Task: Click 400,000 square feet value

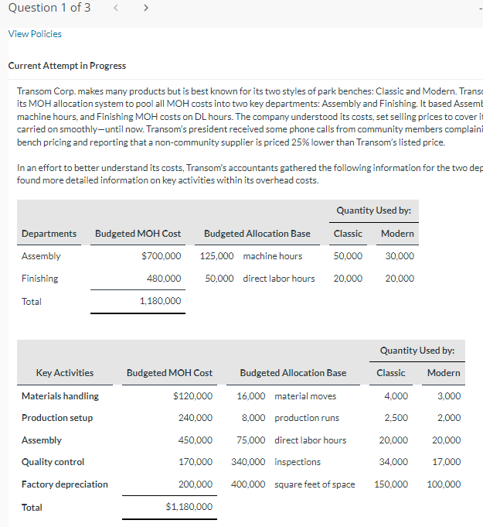Action: click(x=248, y=484)
